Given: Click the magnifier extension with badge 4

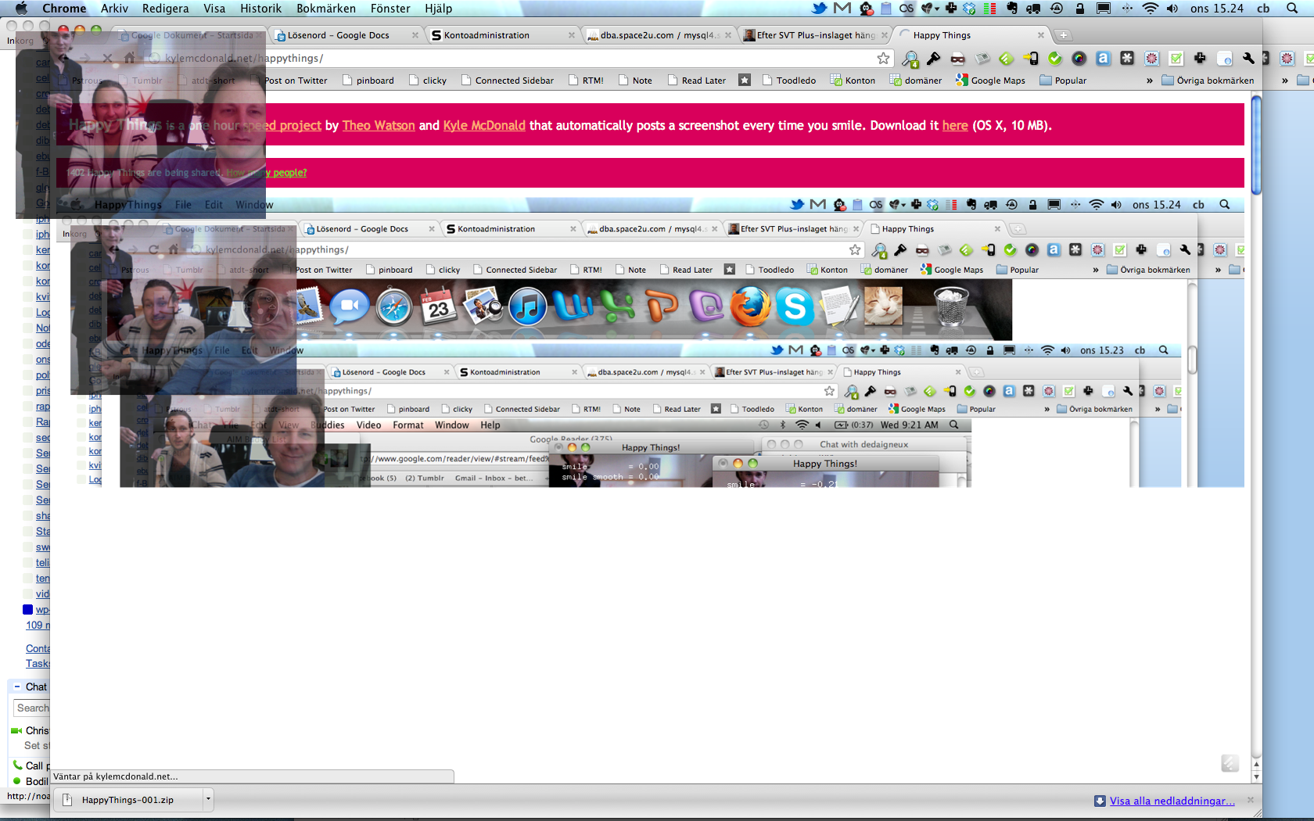Looking at the screenshot, I should [910, 59].
